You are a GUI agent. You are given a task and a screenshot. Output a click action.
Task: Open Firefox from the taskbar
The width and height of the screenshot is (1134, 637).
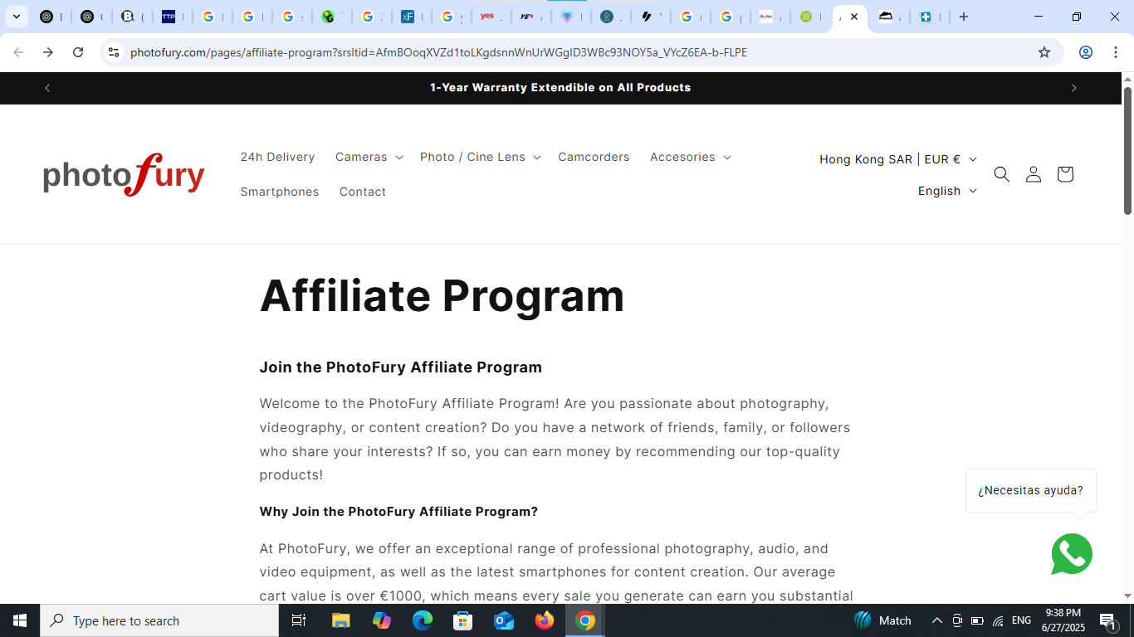tap(545, 620)
